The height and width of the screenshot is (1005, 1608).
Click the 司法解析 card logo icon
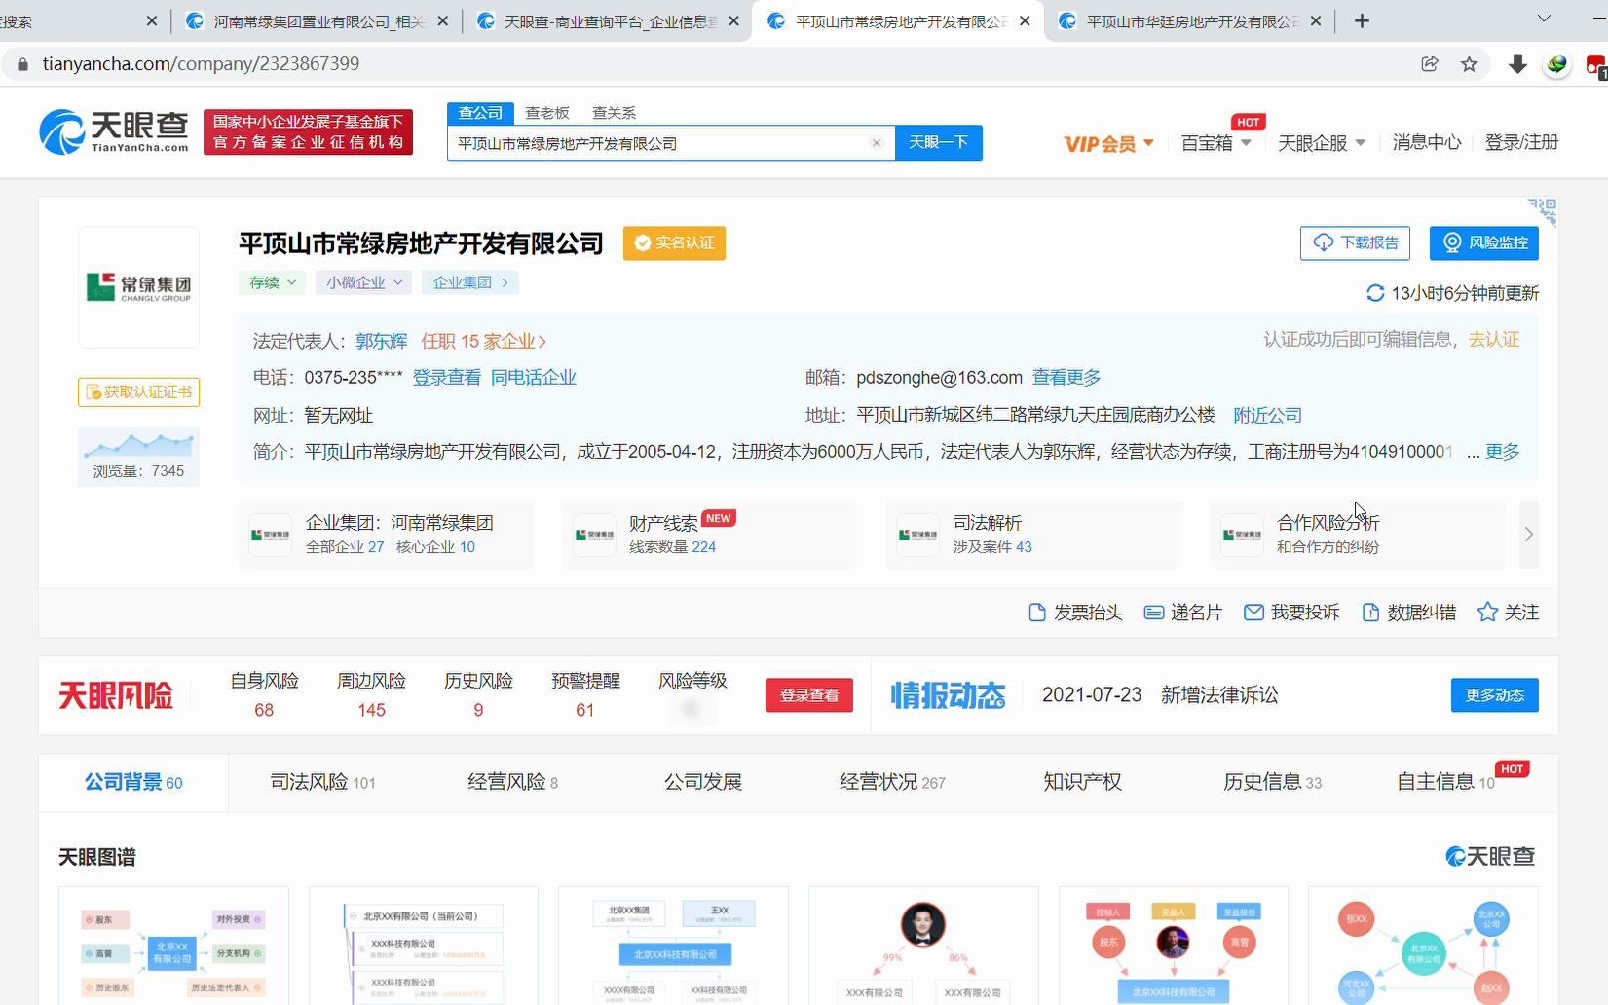[x=917, y=535]
